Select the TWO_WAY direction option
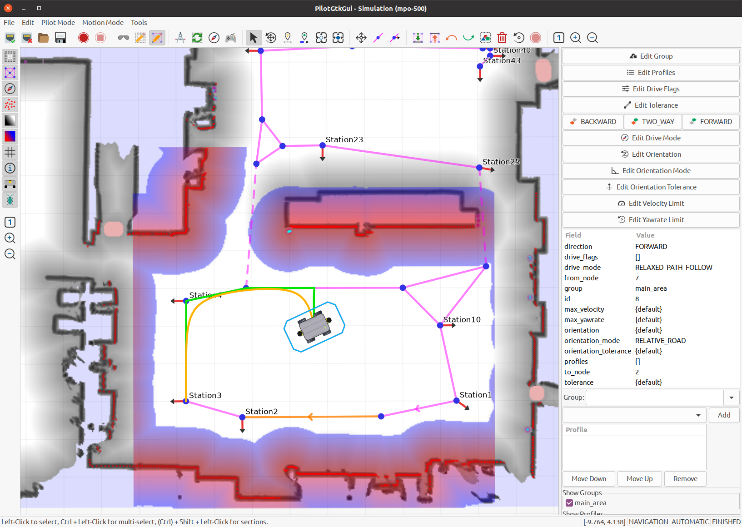This screenshot has height=527, width=742. pos(652,121)
